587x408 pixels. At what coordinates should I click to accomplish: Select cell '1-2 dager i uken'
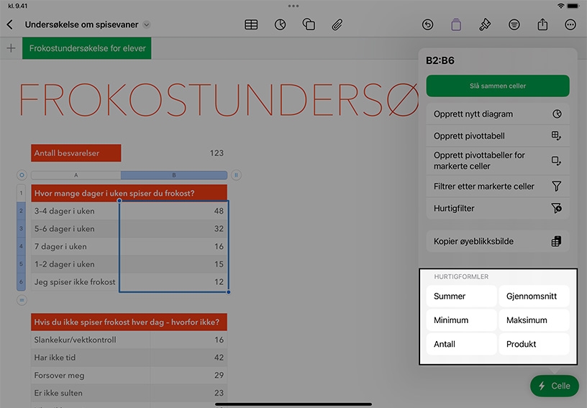(76, 264)
